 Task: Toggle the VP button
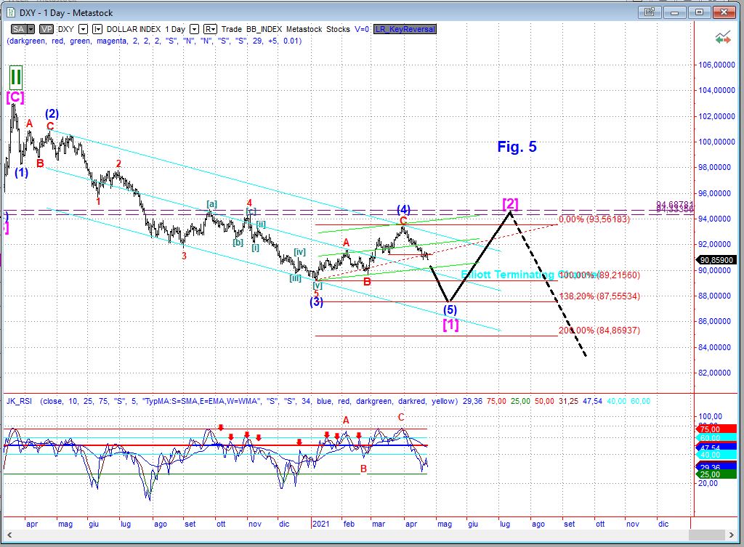tap(46, 29)
